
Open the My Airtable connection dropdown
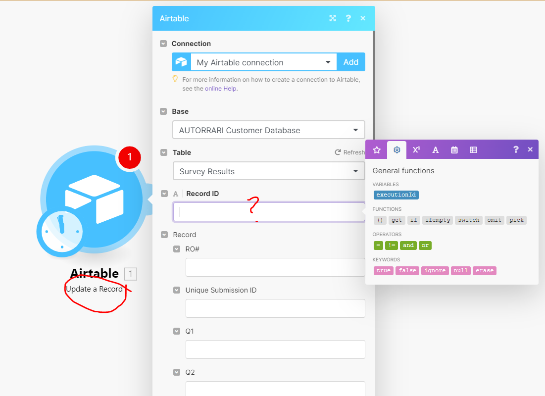(263, 62)
